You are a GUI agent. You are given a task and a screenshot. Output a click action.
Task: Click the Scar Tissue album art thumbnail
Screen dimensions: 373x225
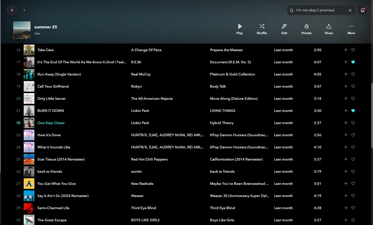[x=29, y=159]
